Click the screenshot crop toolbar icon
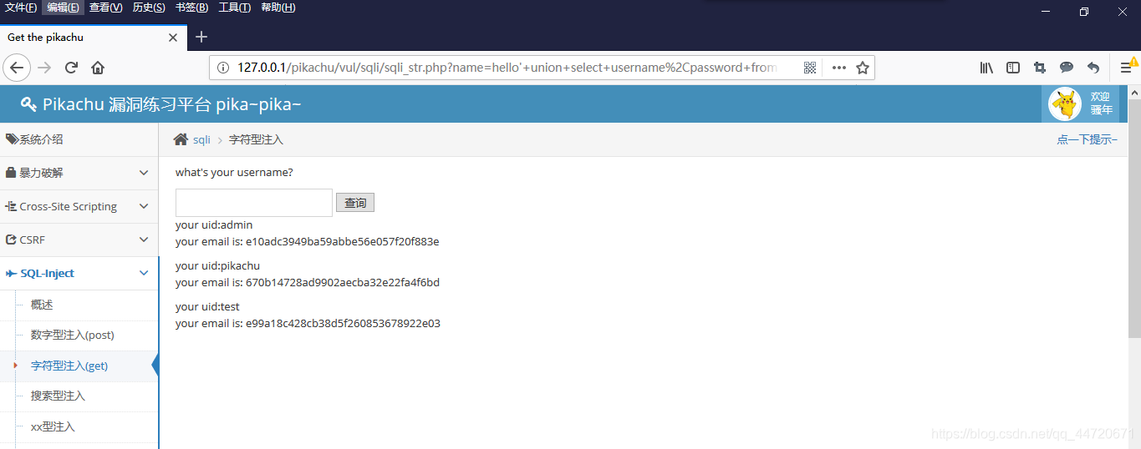 (x=1040, y=68)
